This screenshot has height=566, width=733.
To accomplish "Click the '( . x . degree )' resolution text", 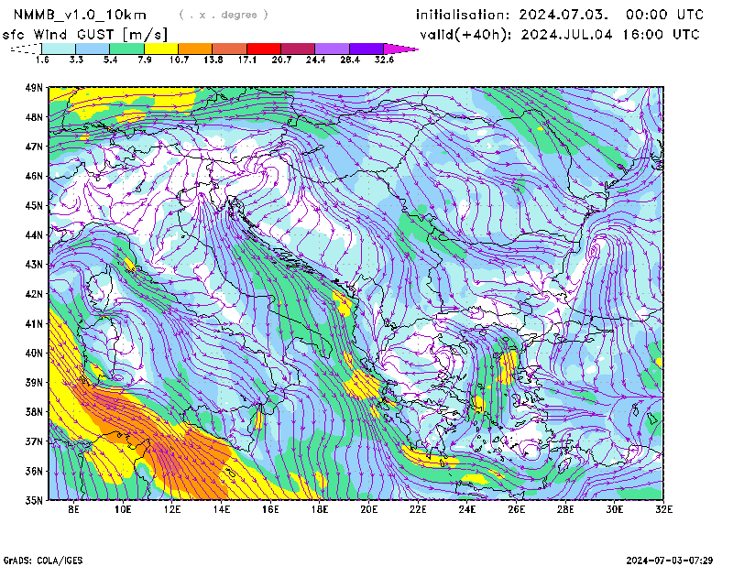I will pyautogui.click(x=224, y=15).
